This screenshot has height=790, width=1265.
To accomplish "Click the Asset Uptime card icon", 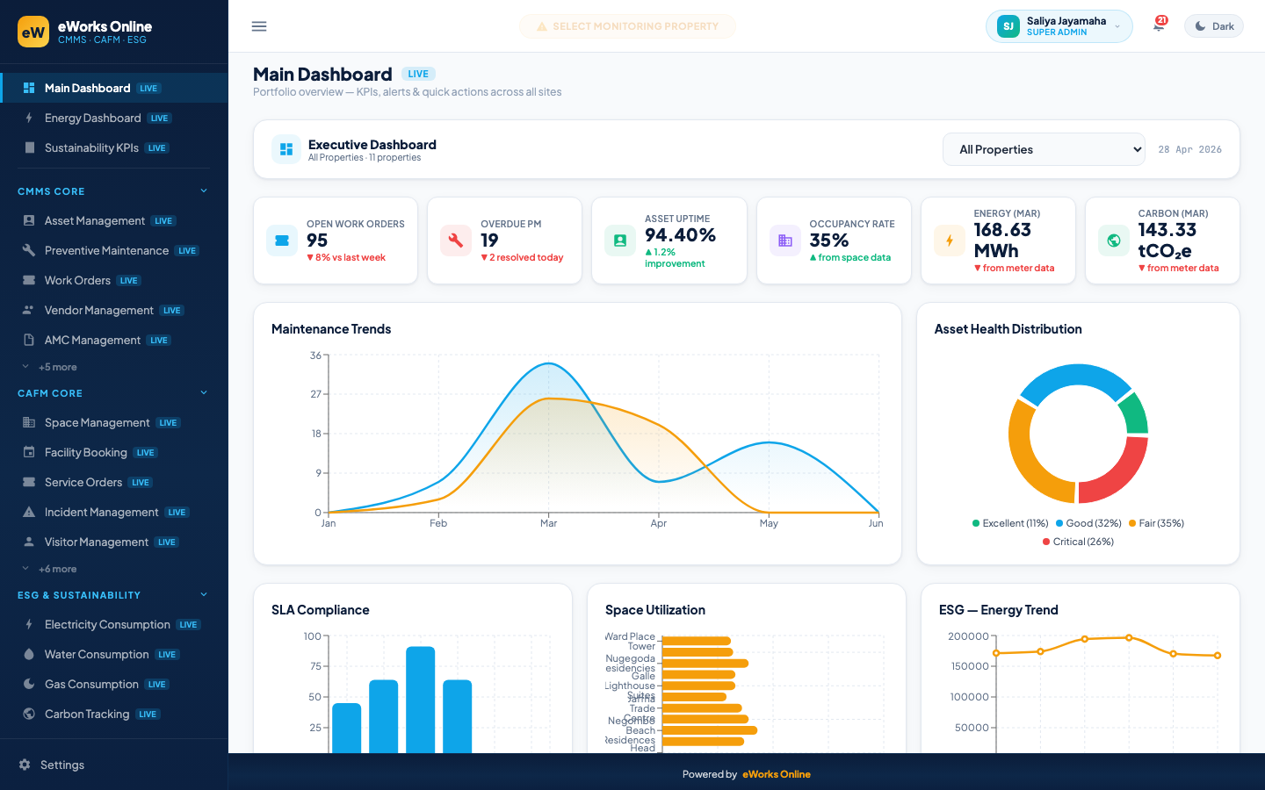I will pos(620,241).
